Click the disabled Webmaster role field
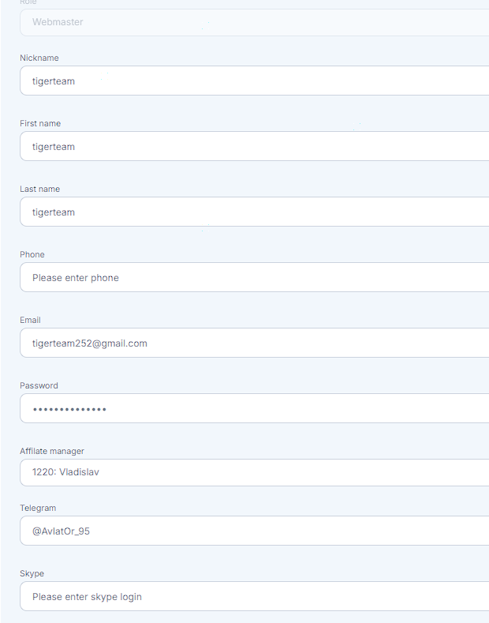489x623 pixels. click(255, 22)
